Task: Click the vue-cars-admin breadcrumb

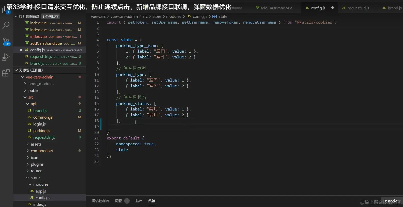Action: point(124,16)
